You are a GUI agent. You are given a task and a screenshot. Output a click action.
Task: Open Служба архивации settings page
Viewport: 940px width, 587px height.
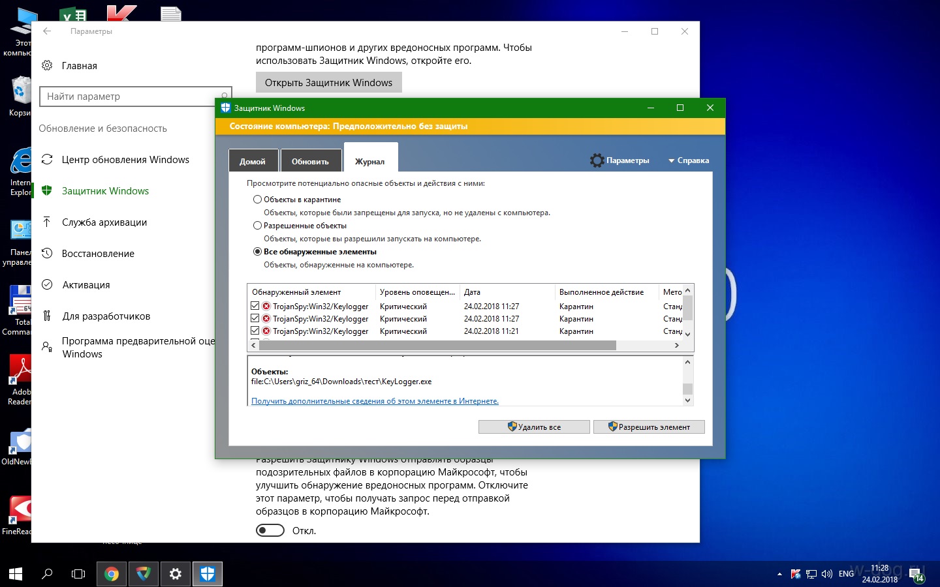point(104,222)
